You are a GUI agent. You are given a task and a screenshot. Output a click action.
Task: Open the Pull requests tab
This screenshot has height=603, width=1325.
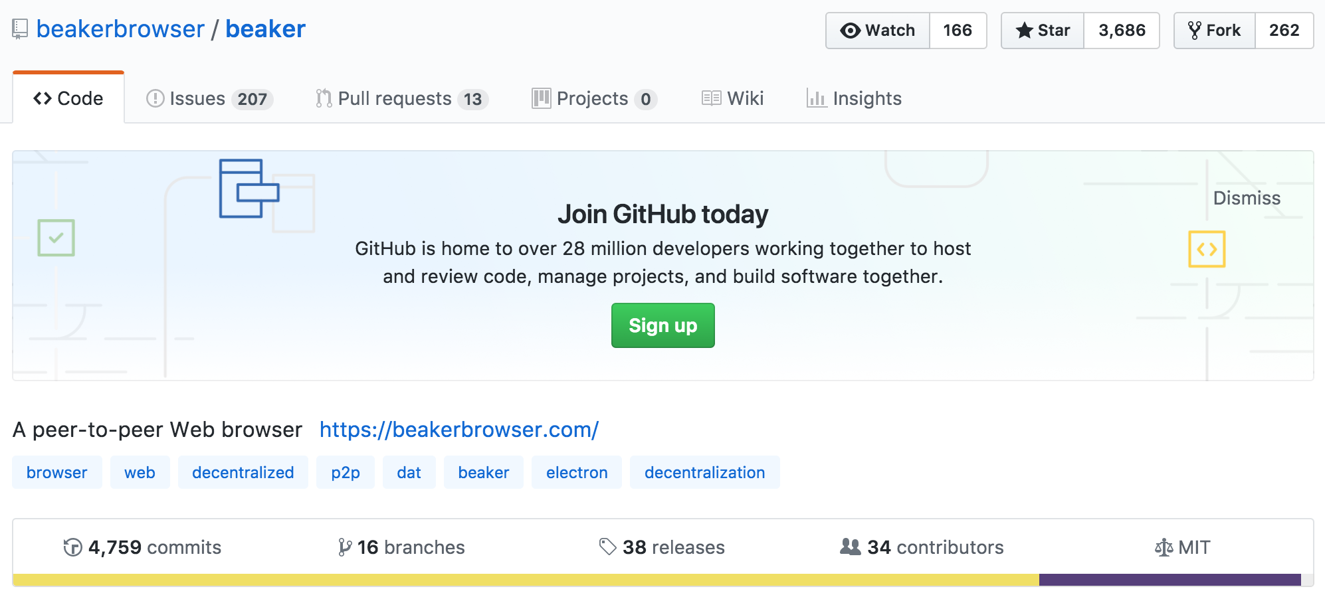pos(402,98)
